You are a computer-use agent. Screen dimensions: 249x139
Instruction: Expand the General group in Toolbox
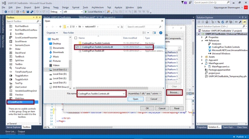[x=8, y=123]
